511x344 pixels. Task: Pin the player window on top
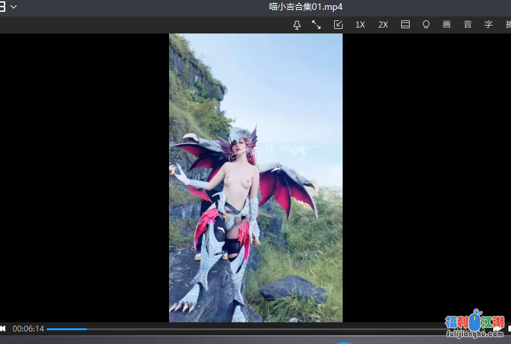[x=297, y=24]
